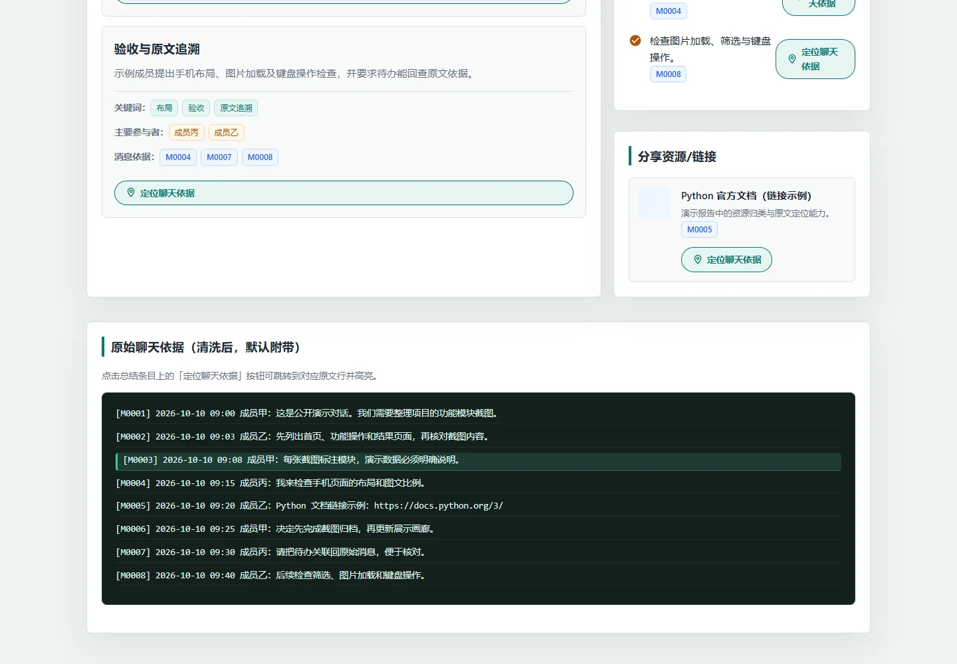
Task: Click M0004 tag in 消息依据 row
Action: 178,157
